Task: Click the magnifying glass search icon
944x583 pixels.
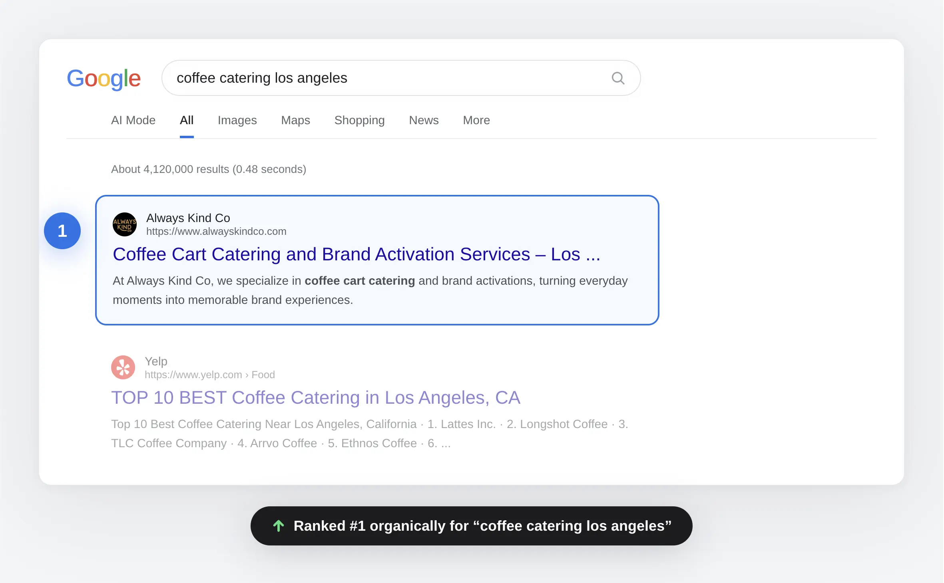Action: [618, 78]
